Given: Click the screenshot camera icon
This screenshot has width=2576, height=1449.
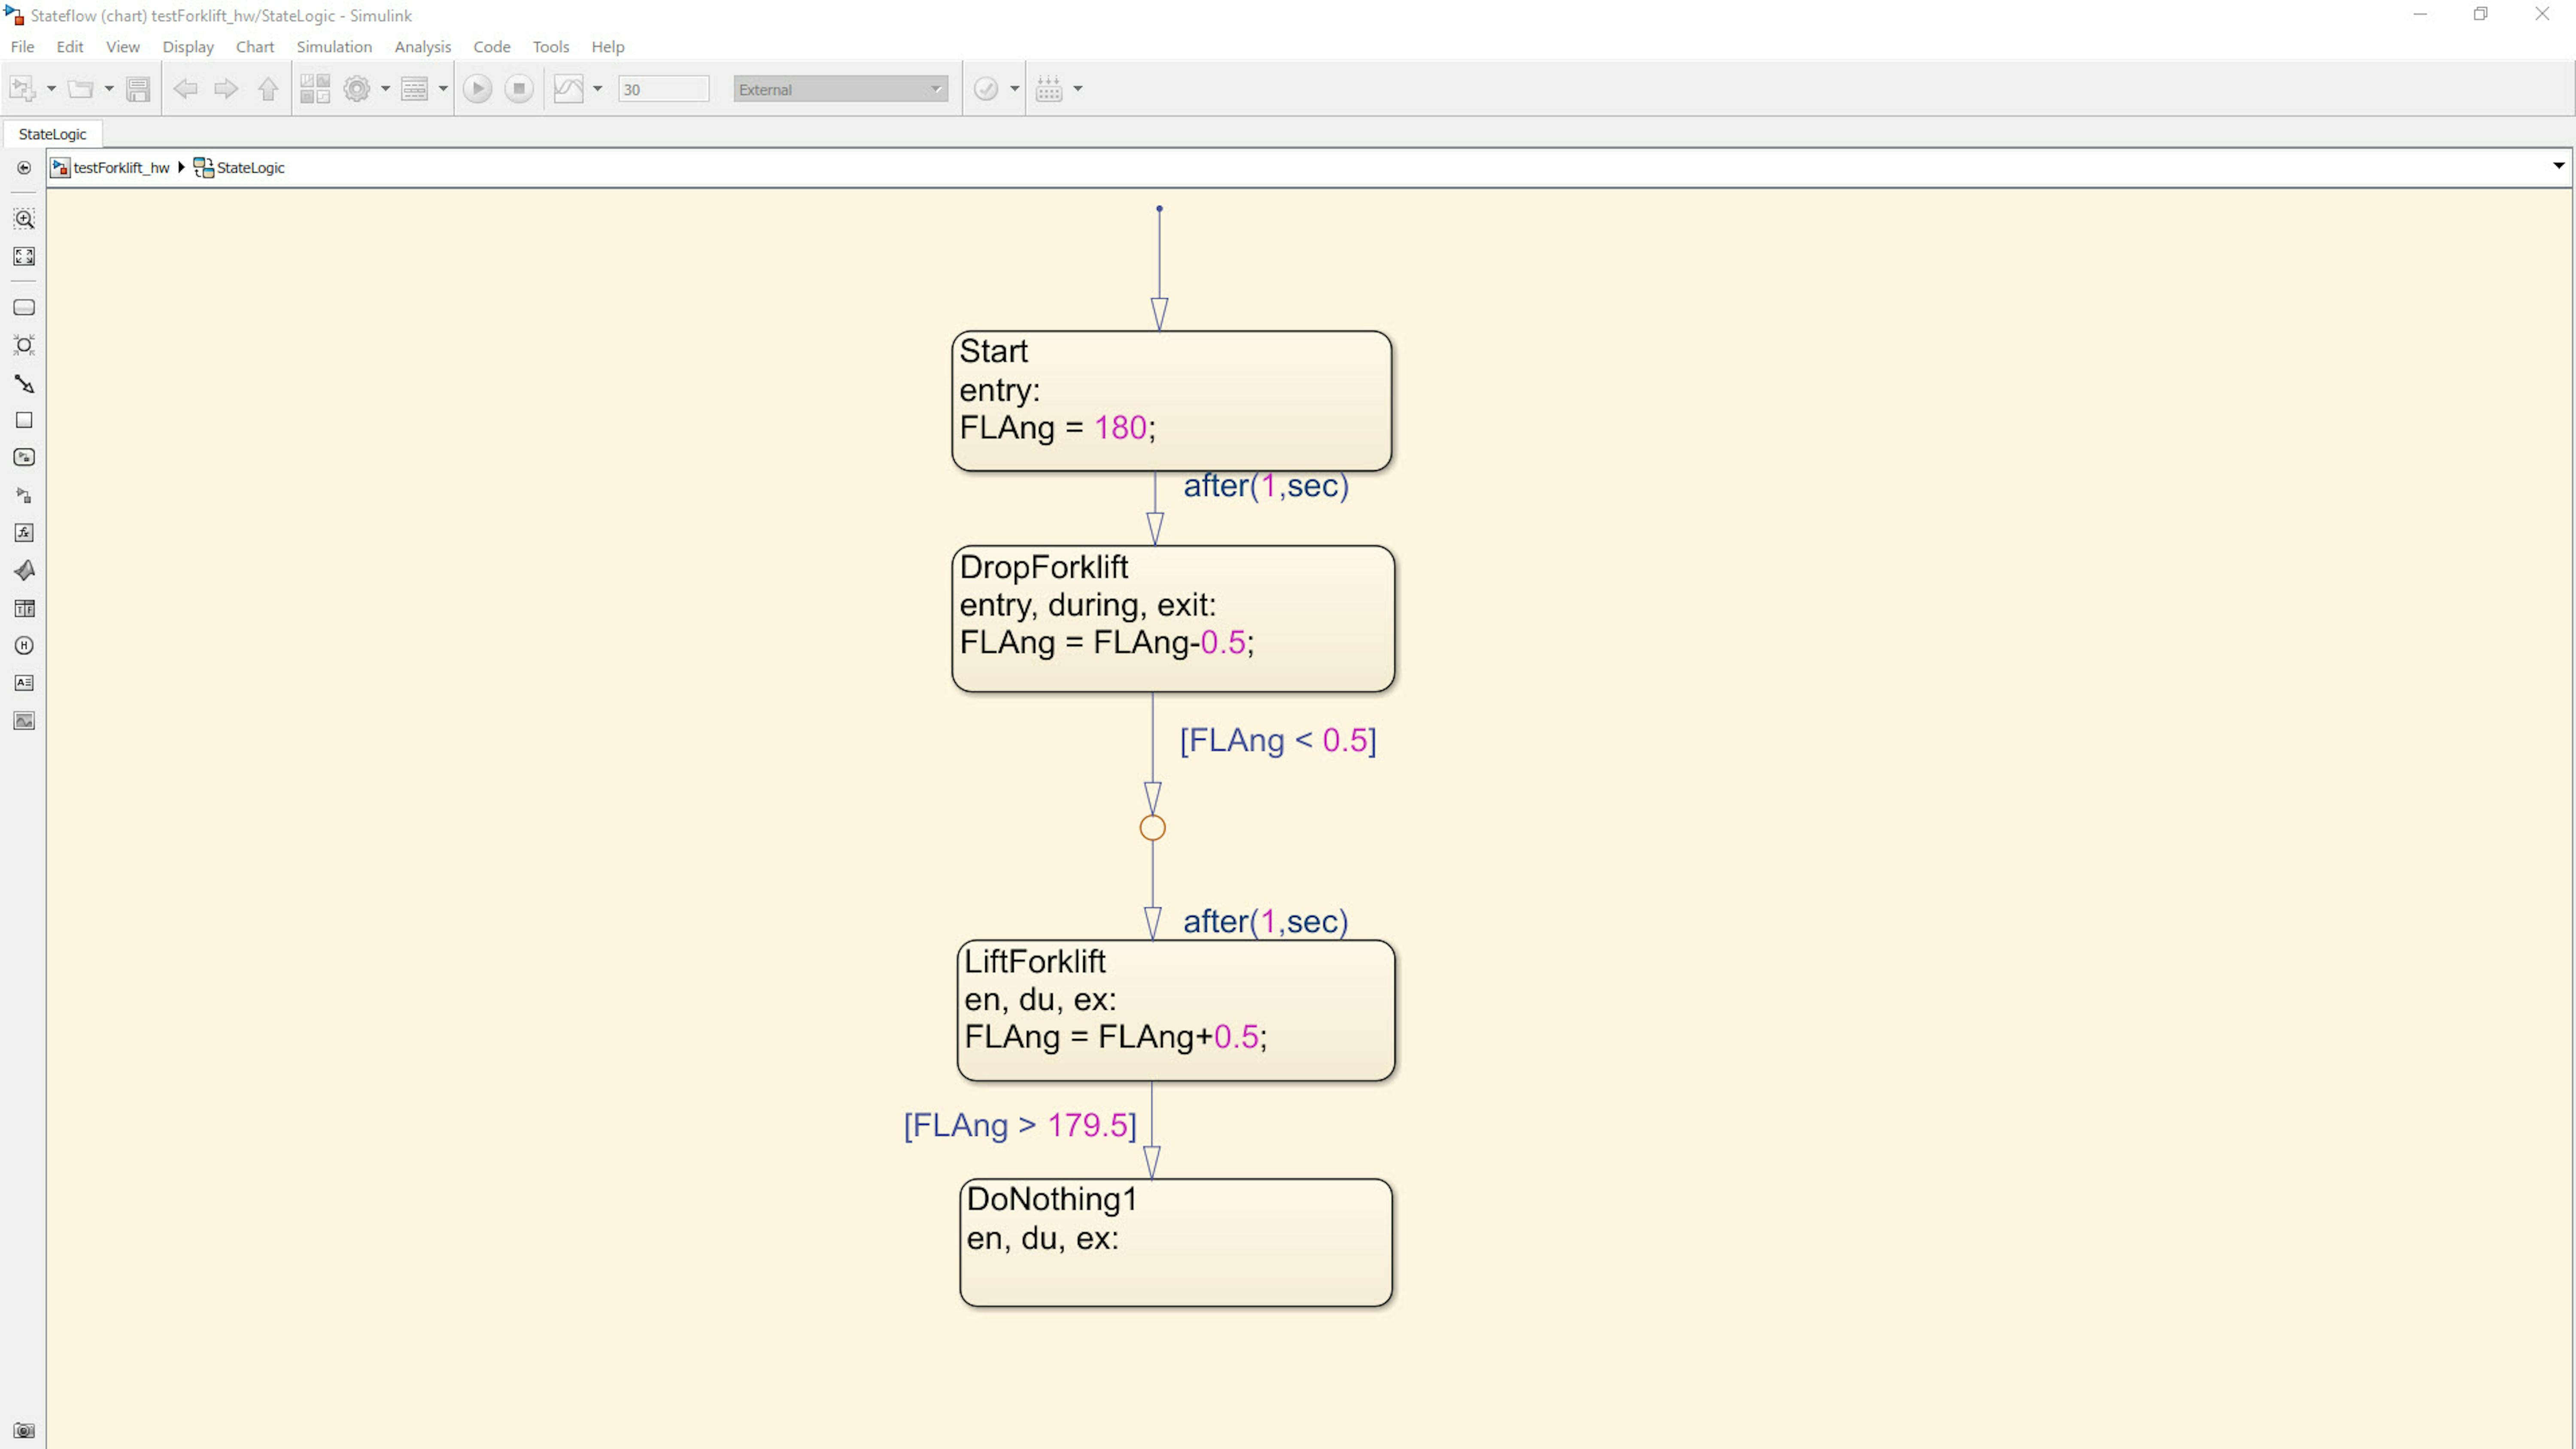Looking at the screenshot, I should [24, 1431].
